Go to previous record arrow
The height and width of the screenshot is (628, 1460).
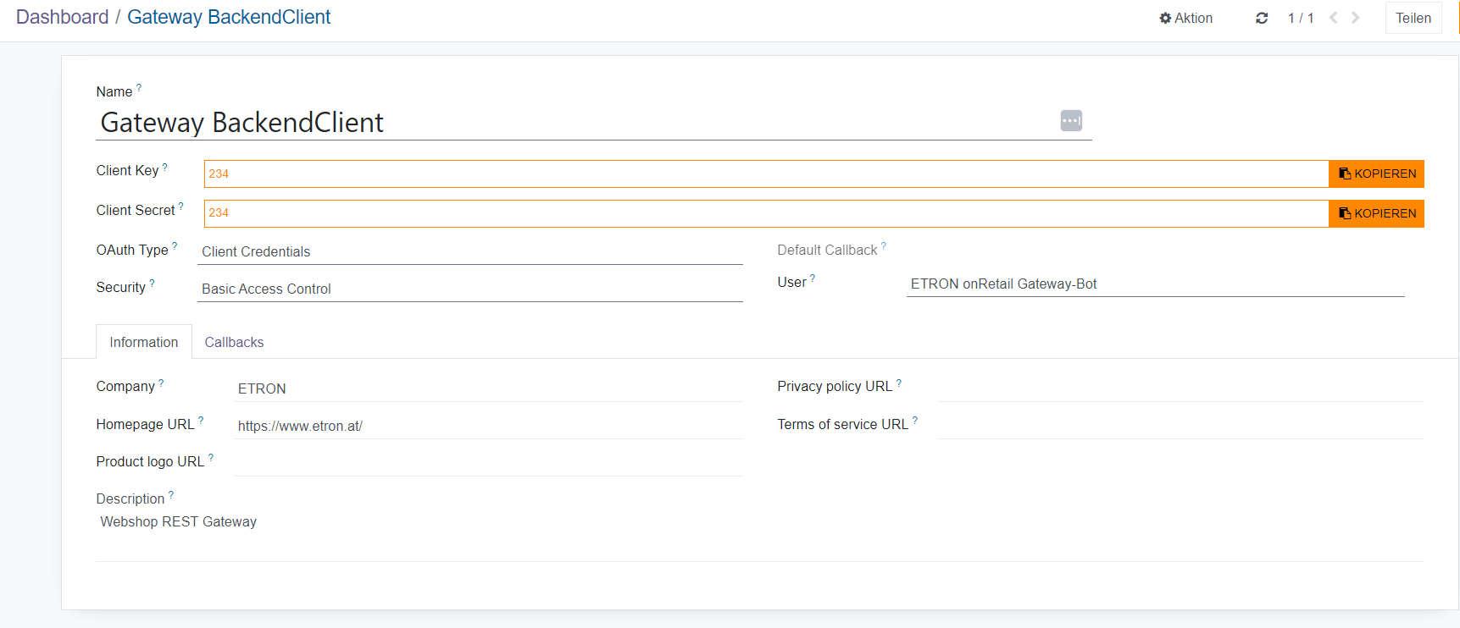(x=1333, y=18)
